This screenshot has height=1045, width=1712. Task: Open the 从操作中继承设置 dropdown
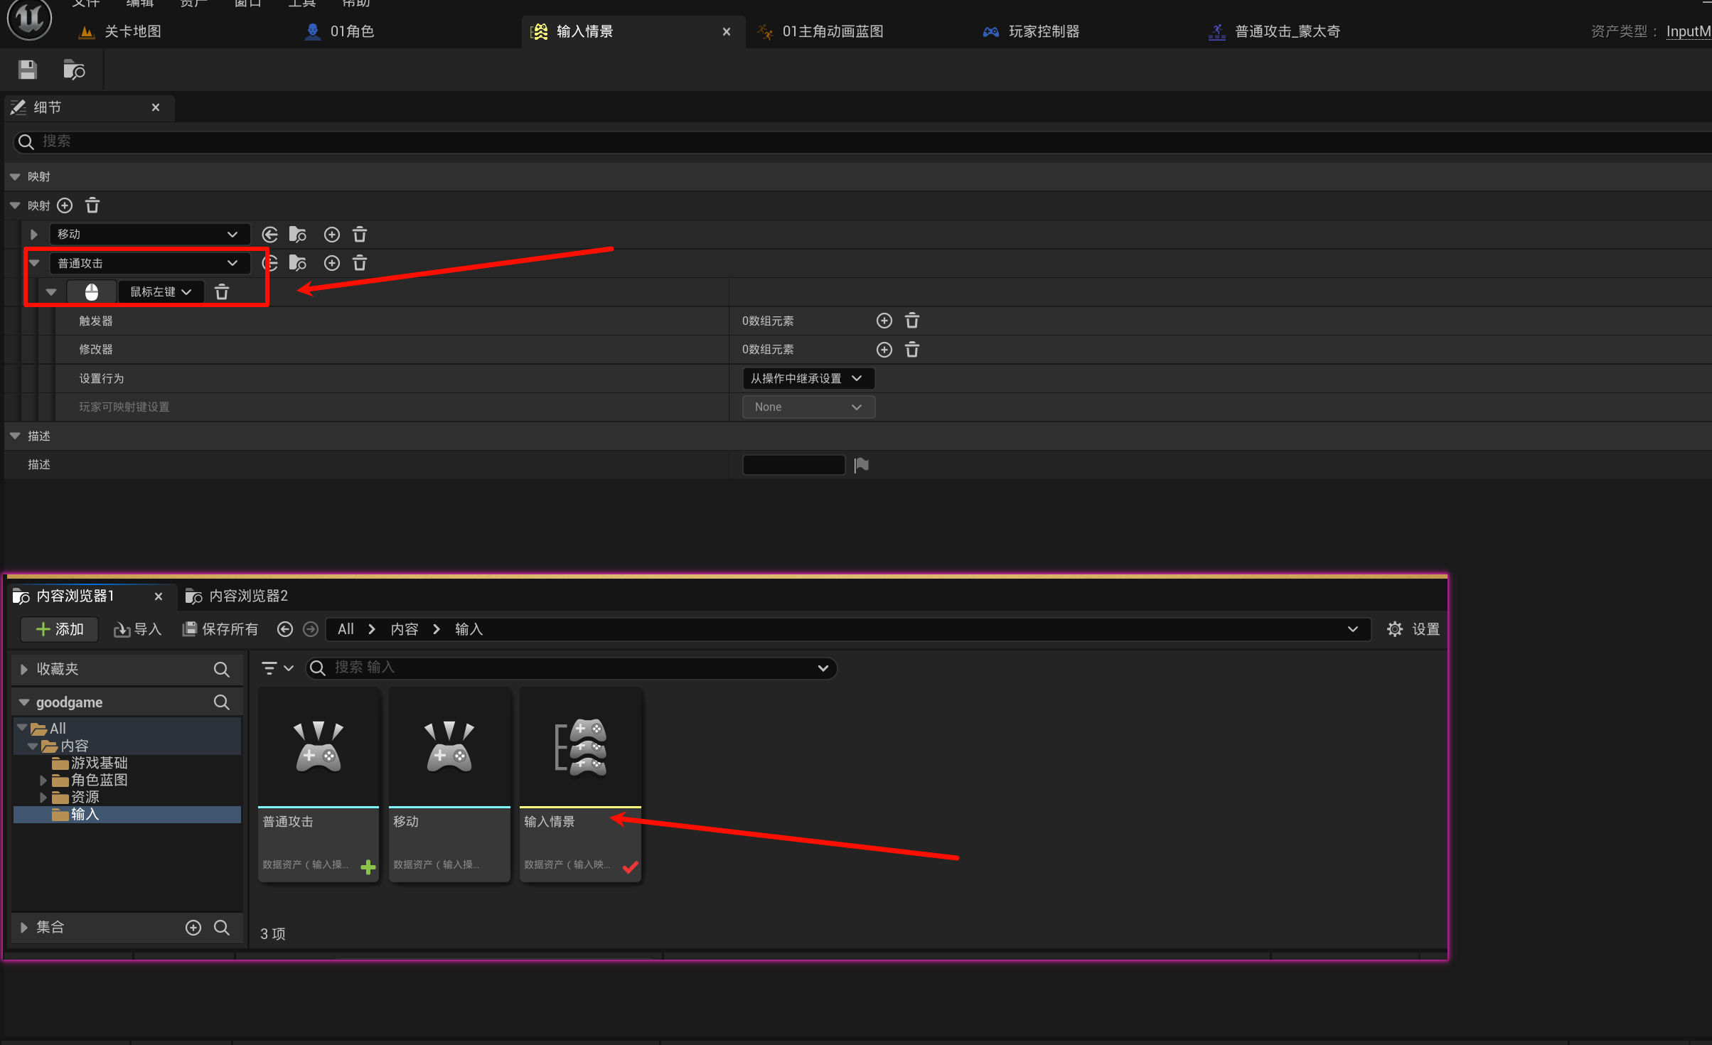pyautogui.click(x=808, y=378)
